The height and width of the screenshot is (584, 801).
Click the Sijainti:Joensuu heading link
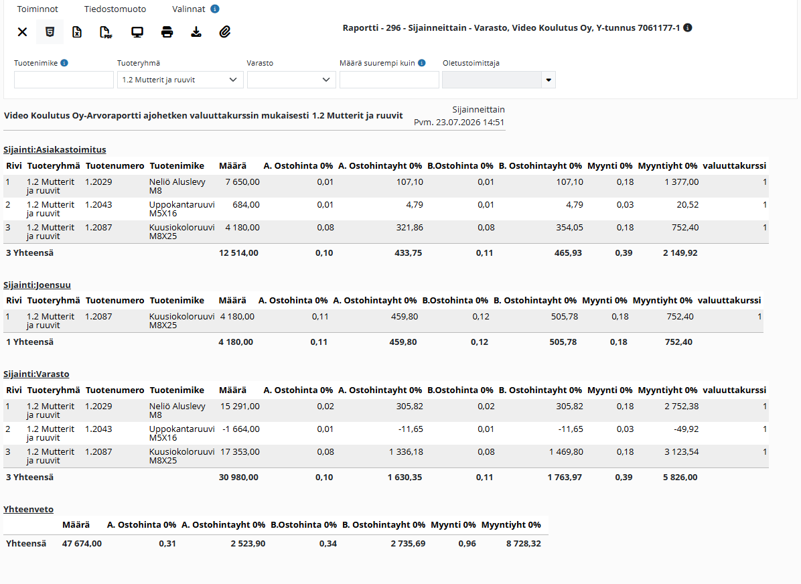(x=37, y=285)
